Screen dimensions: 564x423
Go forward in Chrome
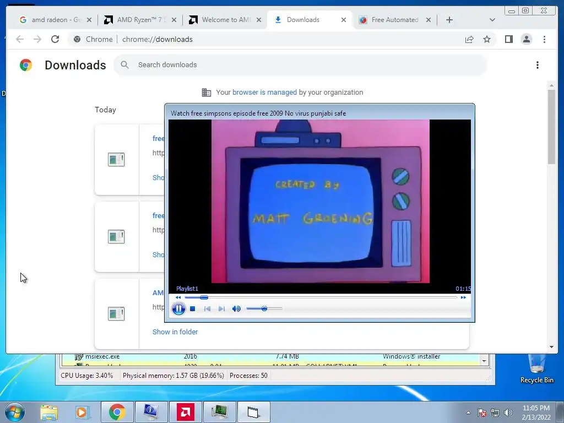(x=37, y=39)
